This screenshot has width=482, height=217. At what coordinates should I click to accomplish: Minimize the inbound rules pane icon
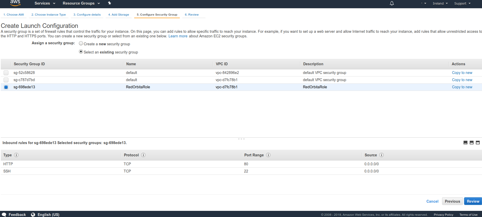pyautogui.click(x=465, y=143)
